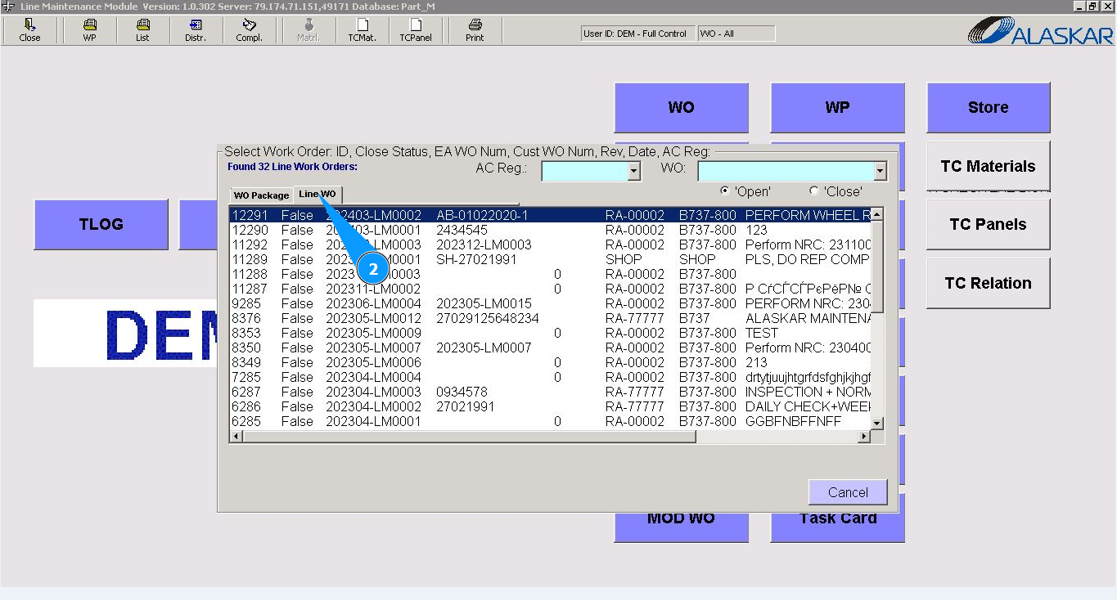Switch to the WO Package tab
The height and width of the screenshot is (601, 1117).
tap(261, 195)
